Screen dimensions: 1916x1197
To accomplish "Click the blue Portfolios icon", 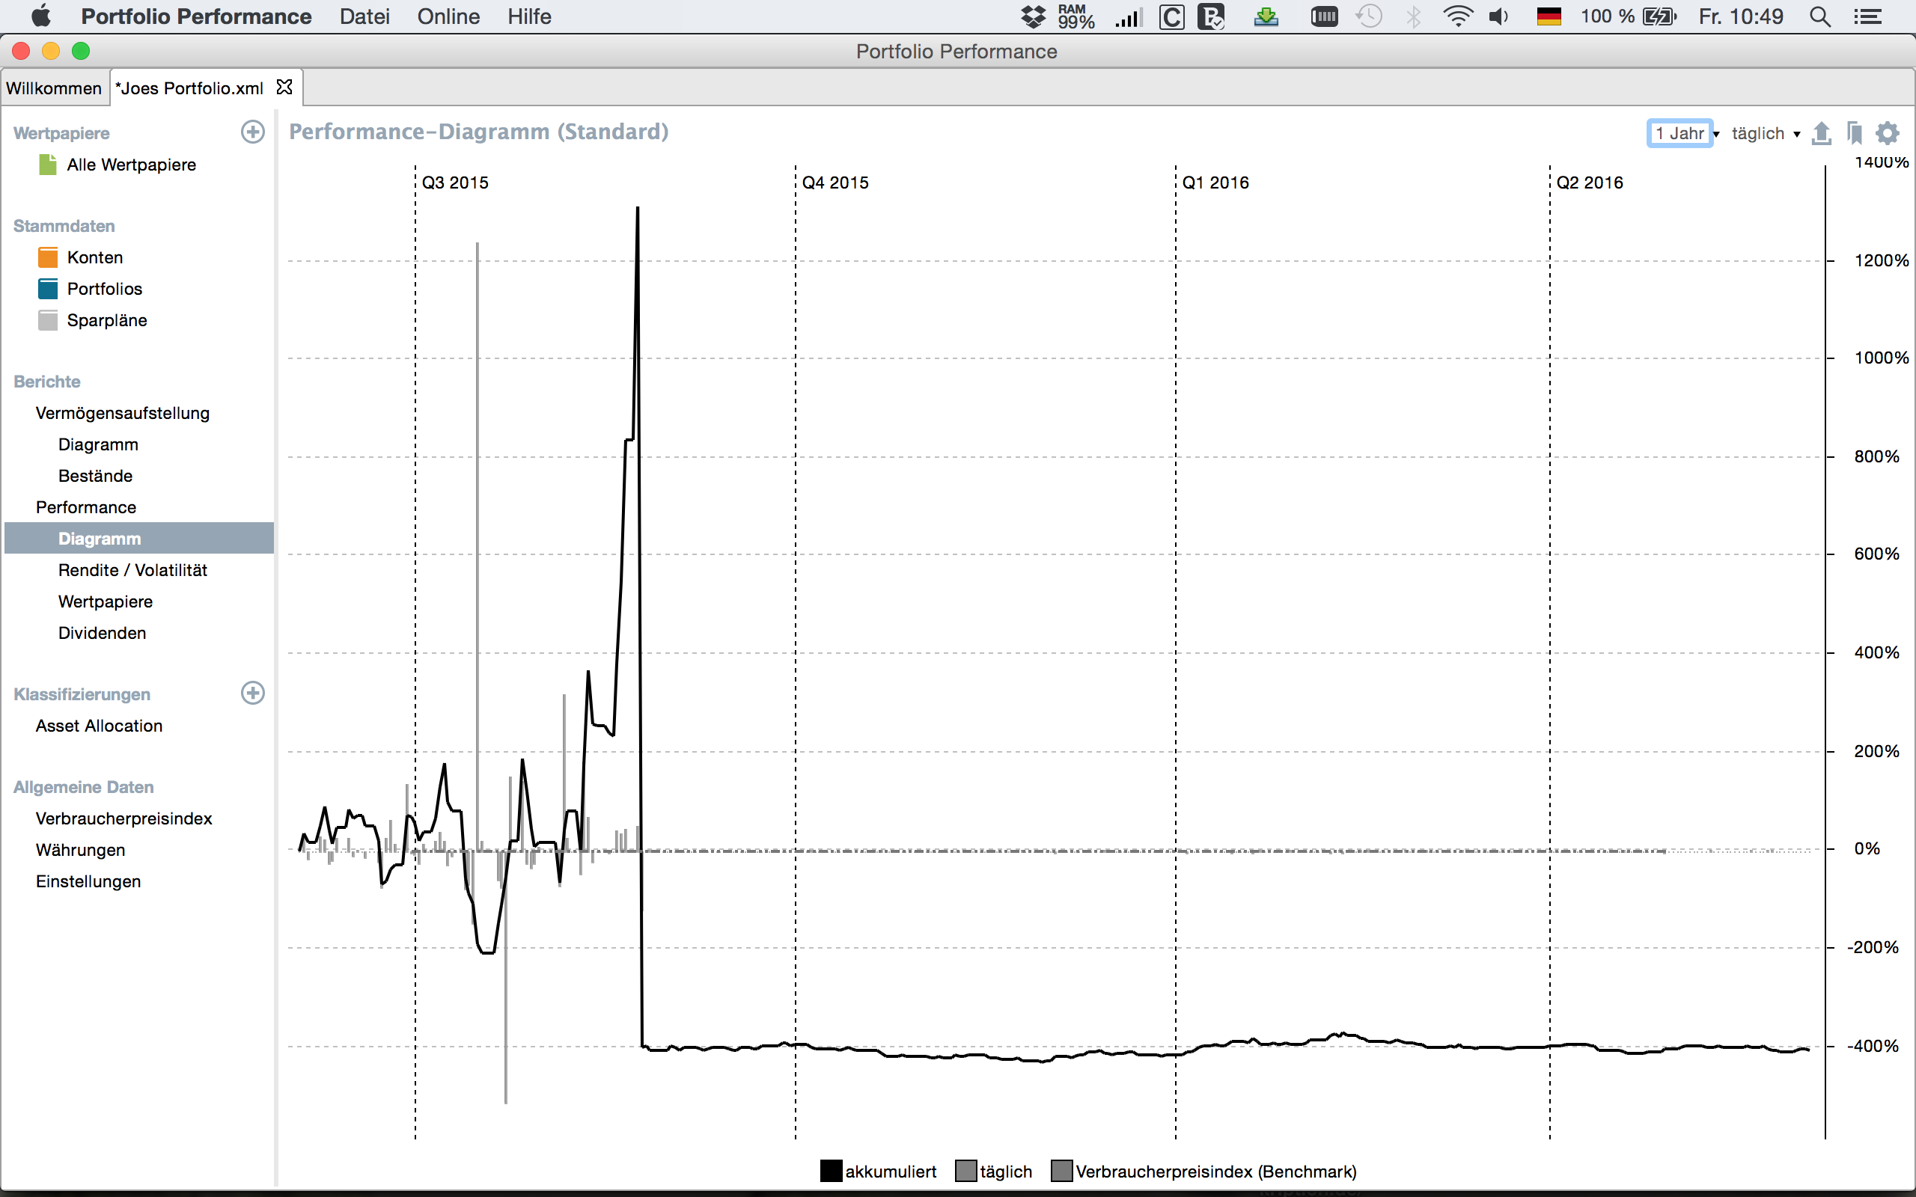I will tap(49, 289).
